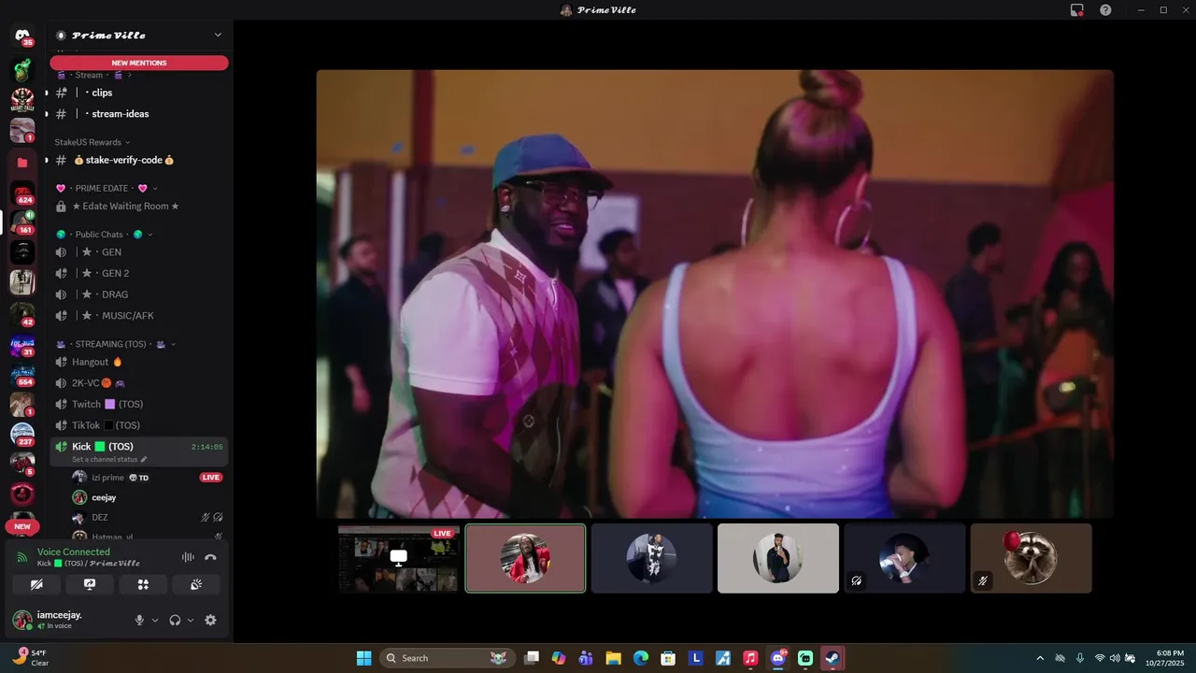The image size is (1196, 673).
Task: Click the taskbar Search box
Action: pos(448,658)
